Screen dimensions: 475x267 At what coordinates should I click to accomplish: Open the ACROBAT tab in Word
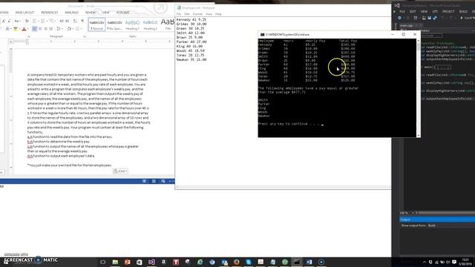[x=122, y=13]
